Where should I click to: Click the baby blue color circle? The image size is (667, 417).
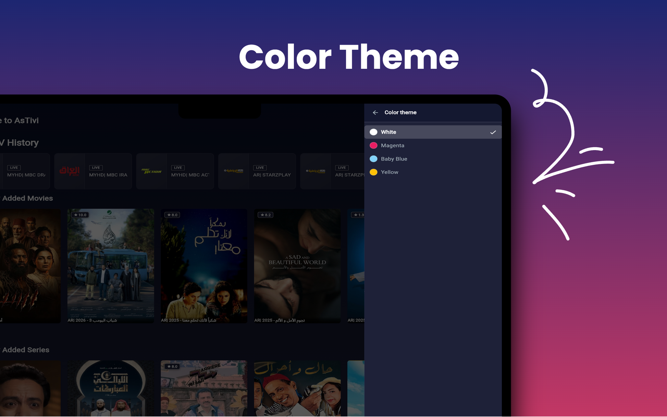(374, 159)
